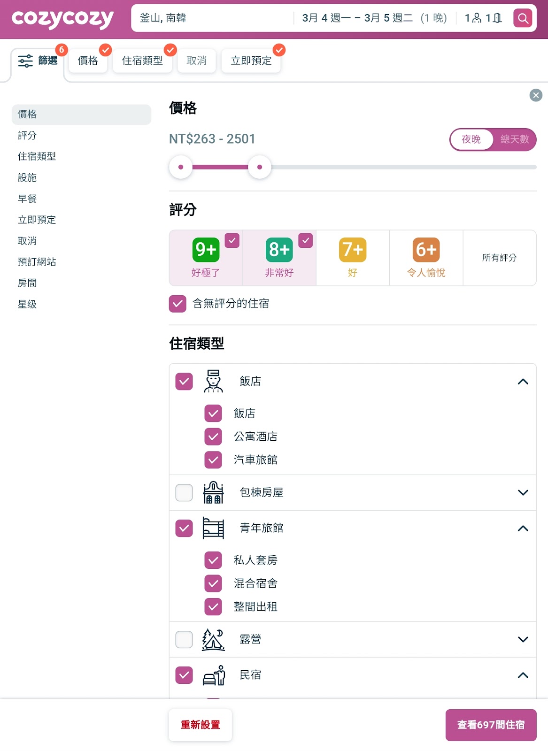
Task: Jump to 立即預定 in sidebar
Action: [x=37, y=220]
